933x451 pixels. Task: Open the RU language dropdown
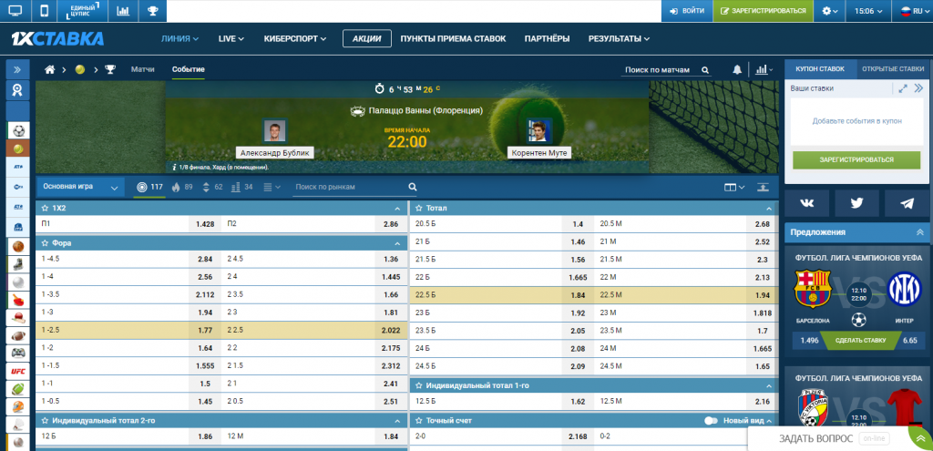[x=911, y=11]
